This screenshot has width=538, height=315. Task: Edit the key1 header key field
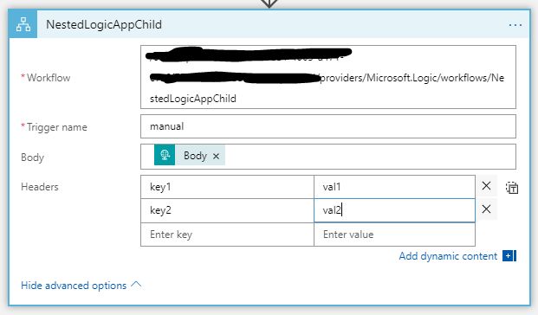click(227, 187)
